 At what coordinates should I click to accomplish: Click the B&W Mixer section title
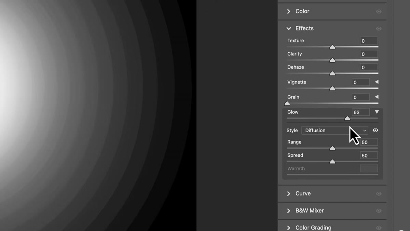(310, 210)
